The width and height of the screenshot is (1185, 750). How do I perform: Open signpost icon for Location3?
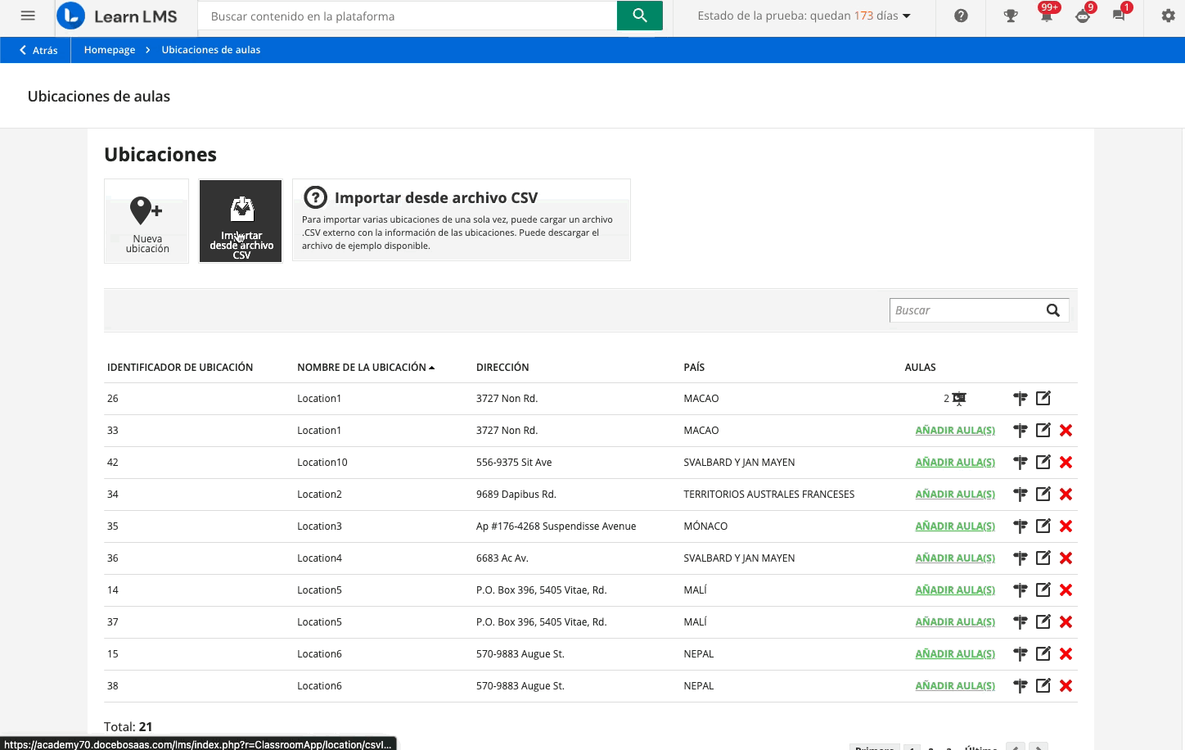pyautogui.click(x=1020, y=526)
